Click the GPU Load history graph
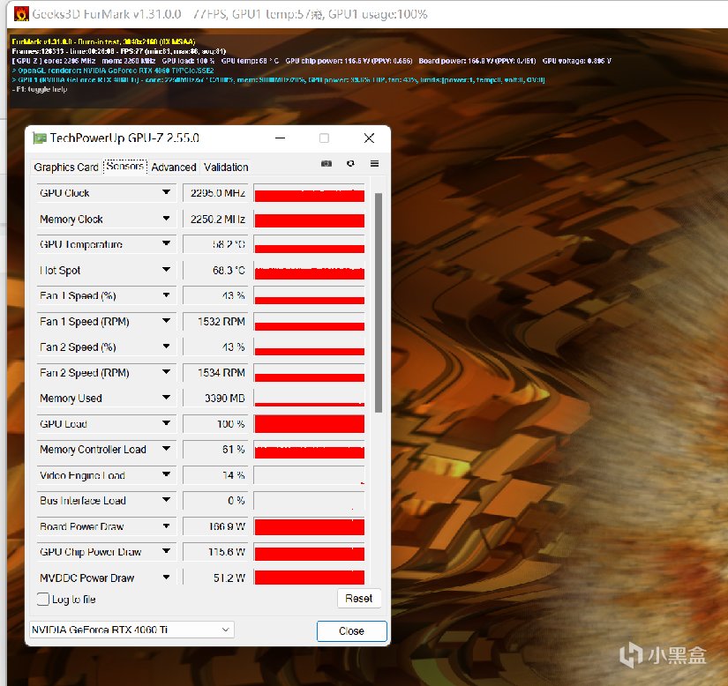728x686 pixels. point(309,423)
